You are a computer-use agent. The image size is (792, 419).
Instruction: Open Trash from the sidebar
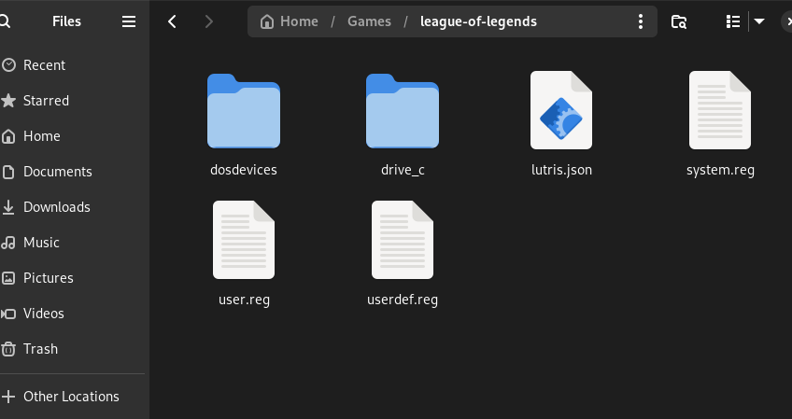tap(40, 349)
